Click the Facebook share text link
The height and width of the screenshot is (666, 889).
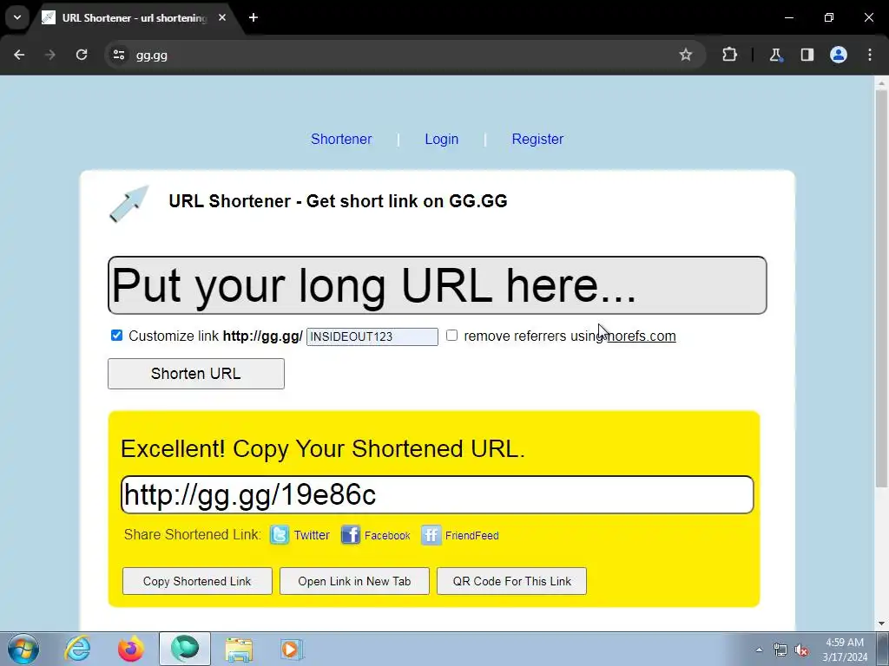tap(387, 536)
